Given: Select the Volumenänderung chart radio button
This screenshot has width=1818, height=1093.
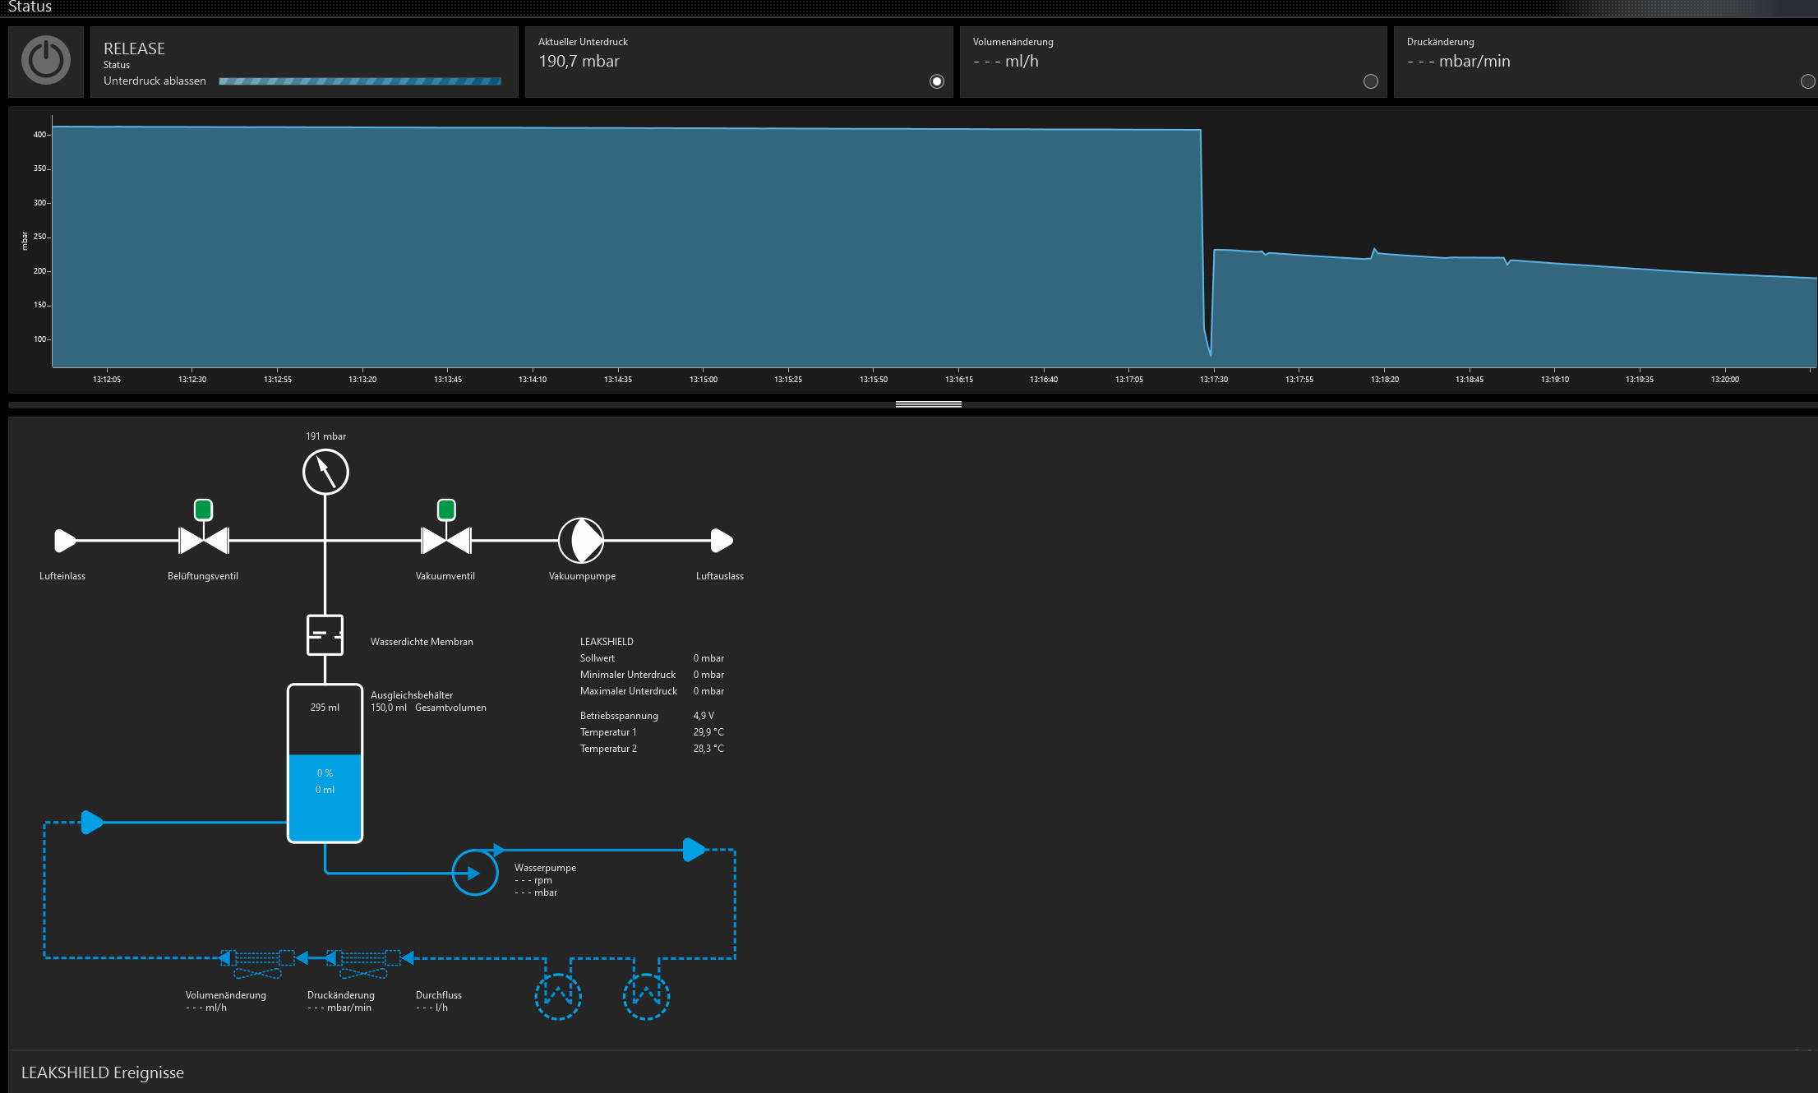Looking at the screenshot, I should [x=1370, y=81].
